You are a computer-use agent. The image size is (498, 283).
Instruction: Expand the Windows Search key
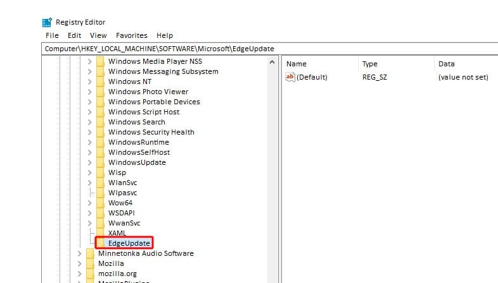click(x=89, y=122)
